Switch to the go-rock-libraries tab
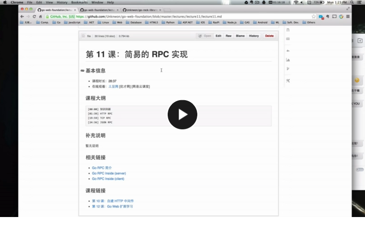 pos(142,10)
